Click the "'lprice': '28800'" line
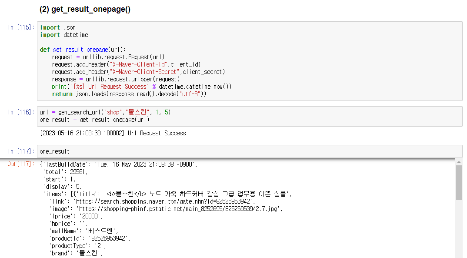This screenshot has width=467, height=258. (x=76, y=216)
